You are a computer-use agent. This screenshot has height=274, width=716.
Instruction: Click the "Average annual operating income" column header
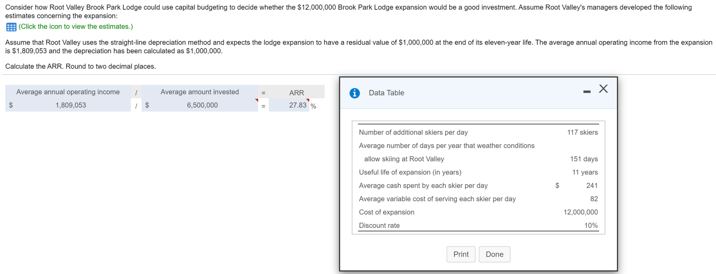pyautogui.click(x=68, y=92)
